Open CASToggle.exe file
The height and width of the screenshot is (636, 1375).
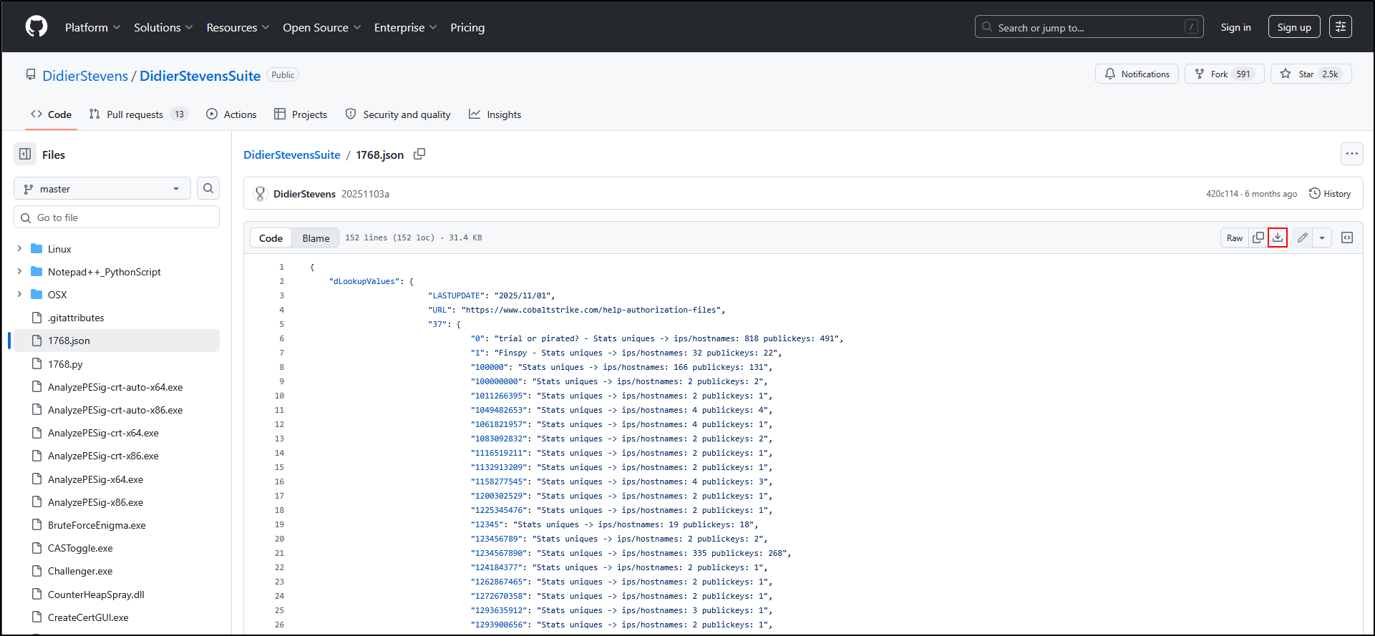80,548
